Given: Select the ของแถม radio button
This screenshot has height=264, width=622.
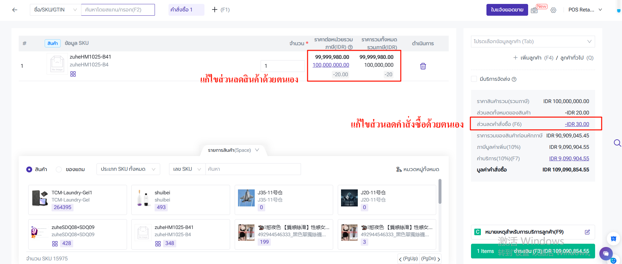Looking at the screenshot, I should [59, 169].
